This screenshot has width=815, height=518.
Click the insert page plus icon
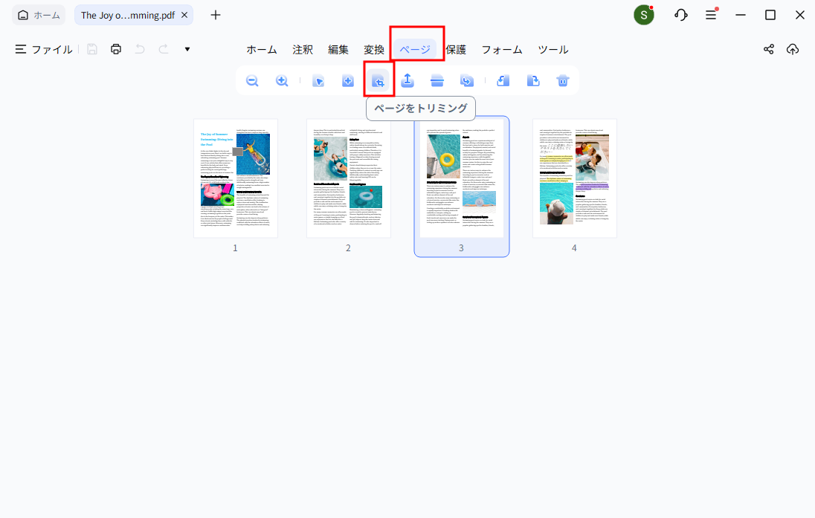[348, 81]
